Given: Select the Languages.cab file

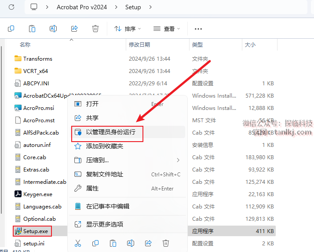Looking at the screenshot, I should tap(42, 207).
